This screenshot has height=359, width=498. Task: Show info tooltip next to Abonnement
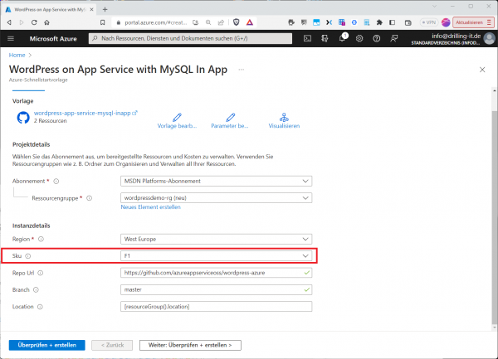[56, 182]
